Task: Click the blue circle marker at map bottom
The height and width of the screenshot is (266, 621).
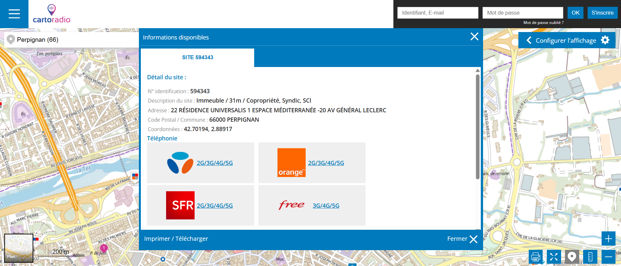Action: [x=163, y=259]
